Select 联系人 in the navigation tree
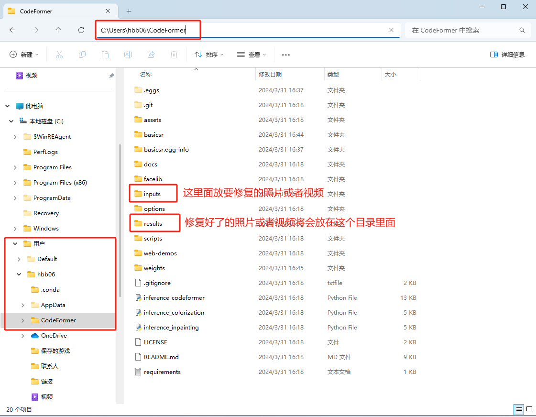Viewport: 536px width, 417px height. point(50,366)
